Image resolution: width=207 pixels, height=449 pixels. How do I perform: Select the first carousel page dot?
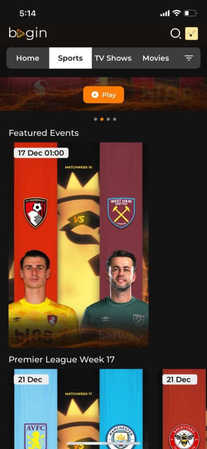(x=95, y=119)
